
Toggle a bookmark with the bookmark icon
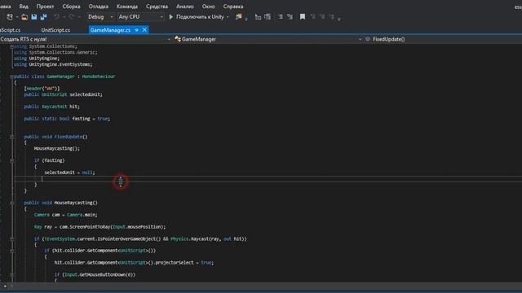(x=303, y=16)
